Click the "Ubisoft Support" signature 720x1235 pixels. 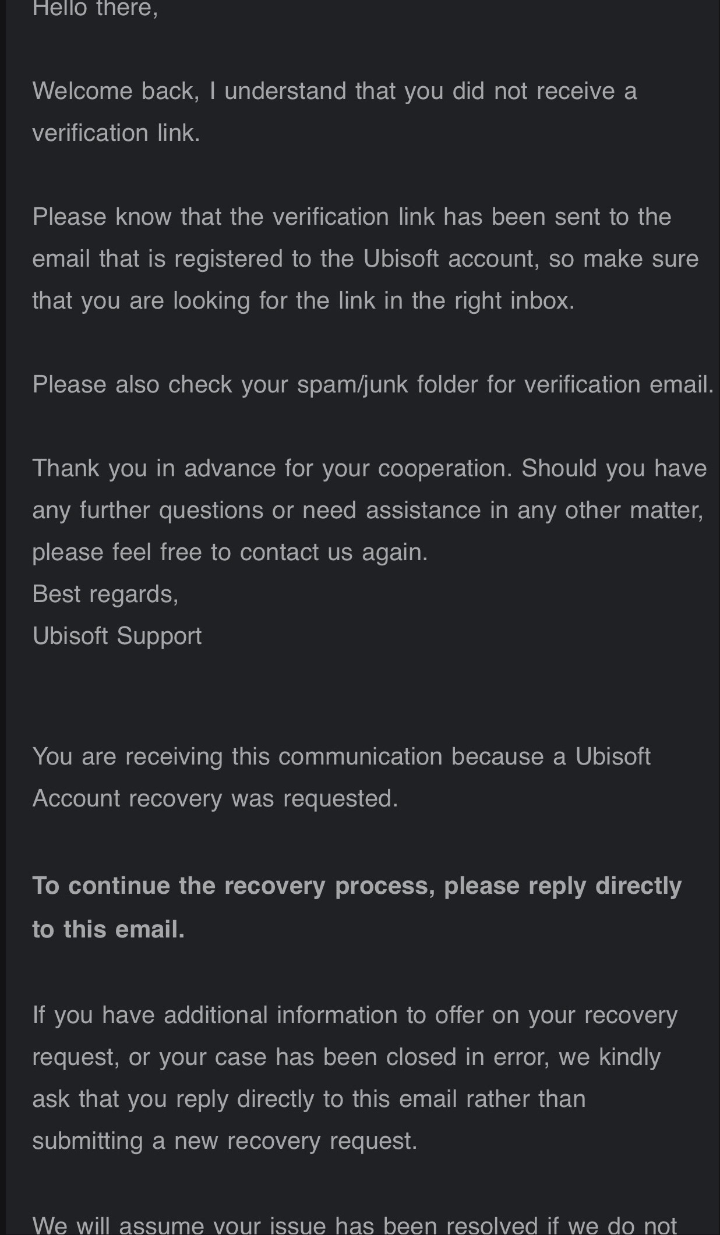tap(117, 636)
